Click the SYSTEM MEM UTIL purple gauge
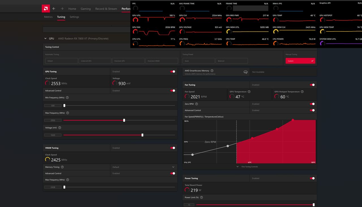Image resolution: width=362 pixels, height=207 pixels. click(322, 44)
